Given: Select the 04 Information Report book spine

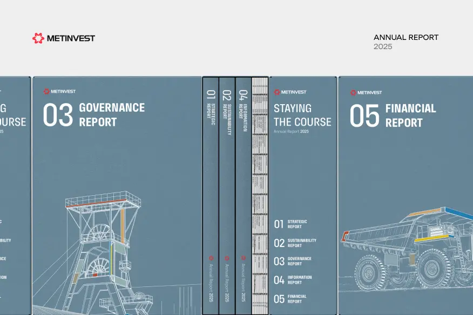Looking at the screenshot, I should tap(243, 196).
